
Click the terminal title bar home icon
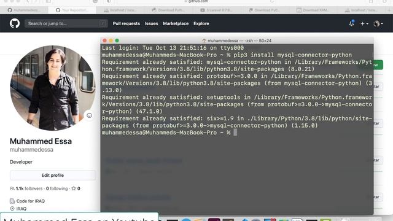coord(204,41)
